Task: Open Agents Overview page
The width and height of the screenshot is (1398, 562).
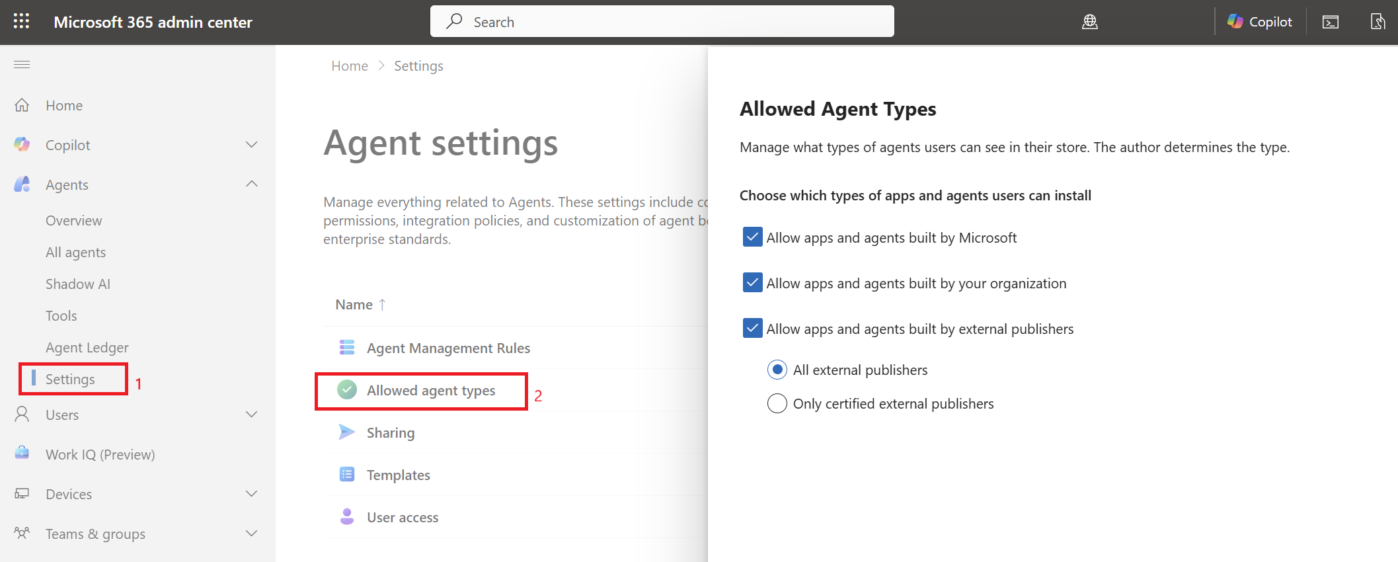Action: coord(74,221)
